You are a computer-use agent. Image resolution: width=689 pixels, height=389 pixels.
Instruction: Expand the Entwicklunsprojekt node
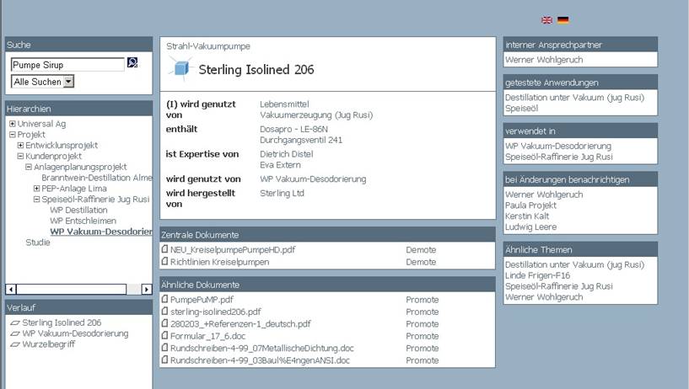20,145
